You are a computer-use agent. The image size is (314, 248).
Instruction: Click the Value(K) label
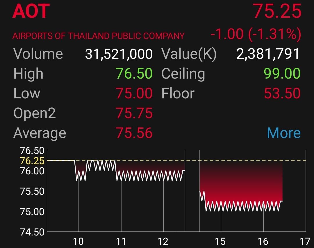point(189,54)
